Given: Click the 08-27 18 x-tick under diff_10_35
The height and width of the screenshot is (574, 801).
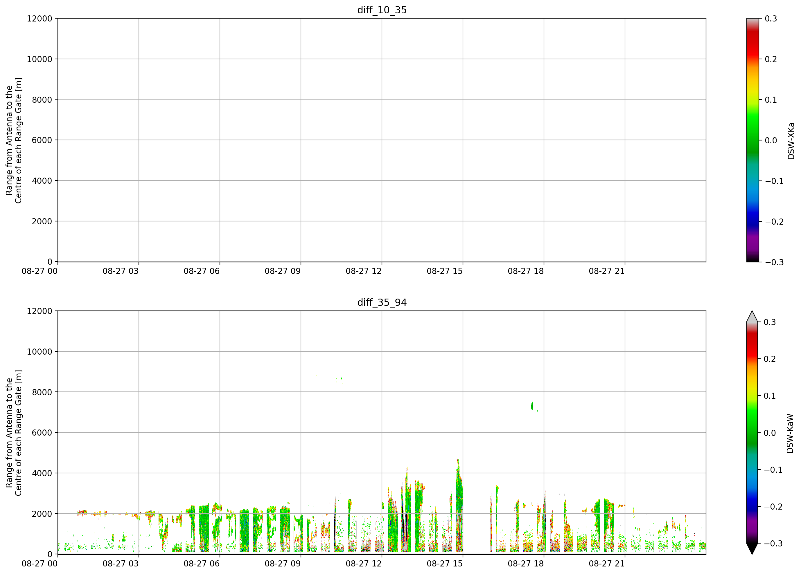Looking at the screenshot, I should click(x=526, y=271).
